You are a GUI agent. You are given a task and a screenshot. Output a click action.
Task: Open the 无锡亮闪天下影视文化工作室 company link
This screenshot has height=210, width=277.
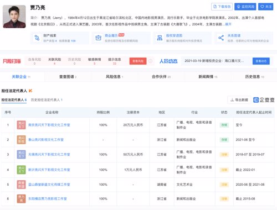pos(49,154)
